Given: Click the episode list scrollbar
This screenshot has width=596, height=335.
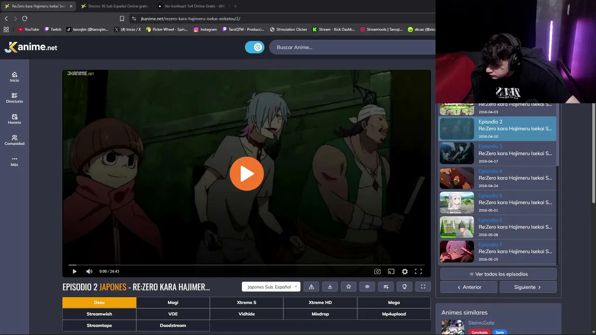Looking at the screenshot, I should pos(558,135).
